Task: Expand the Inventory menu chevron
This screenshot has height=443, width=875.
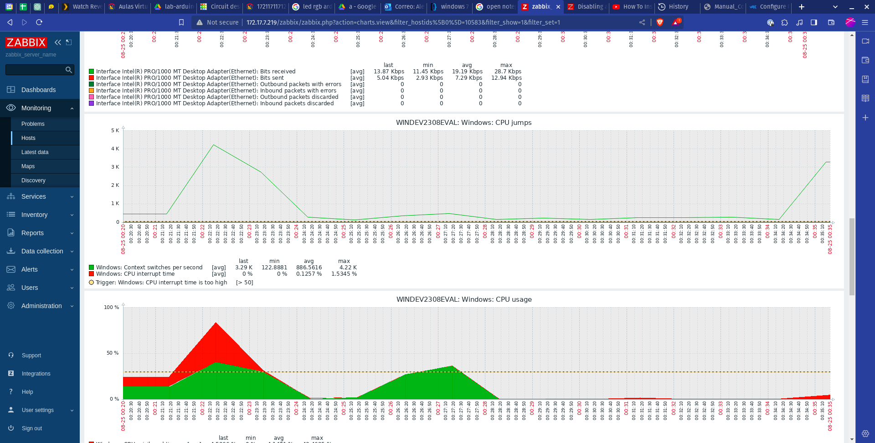Action: coord(72,215)
